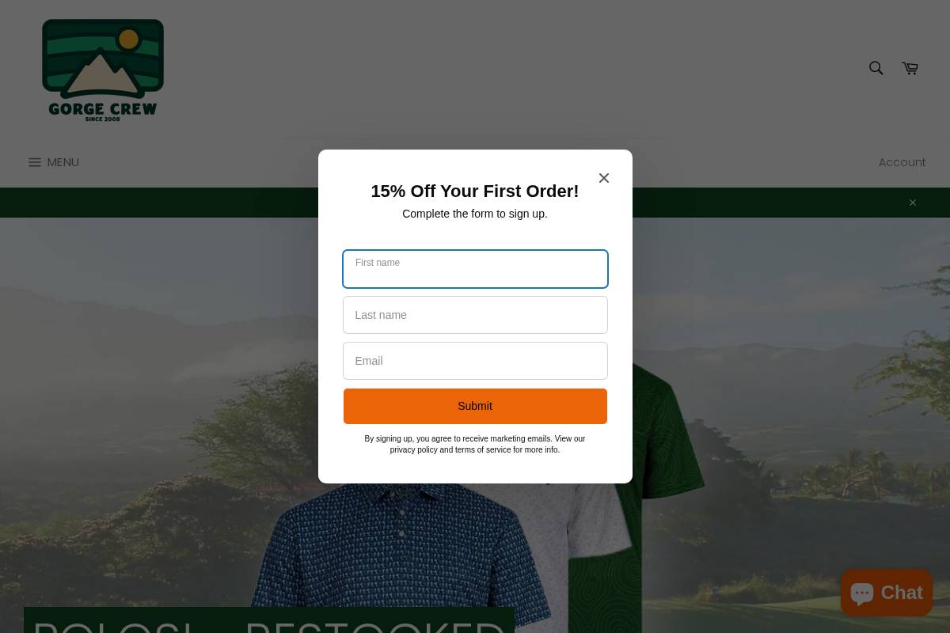The image size is (950, 633).
Task: Click the 15% Off Your First Order heading
Action: coord(475,191)
